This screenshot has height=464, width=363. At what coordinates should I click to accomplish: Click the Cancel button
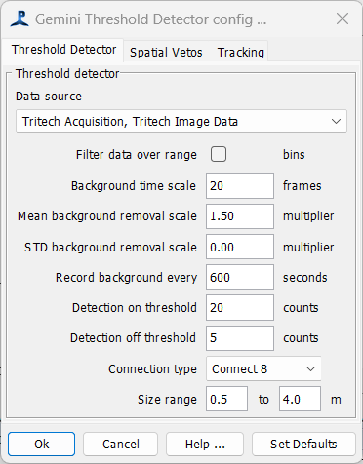point(120,444)
